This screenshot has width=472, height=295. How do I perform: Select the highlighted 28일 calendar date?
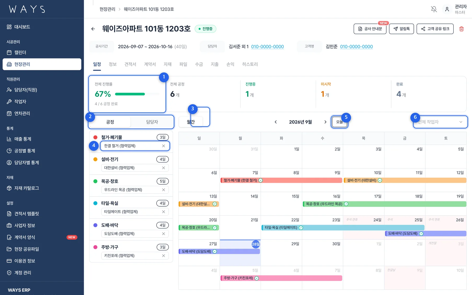click(256, 244)
